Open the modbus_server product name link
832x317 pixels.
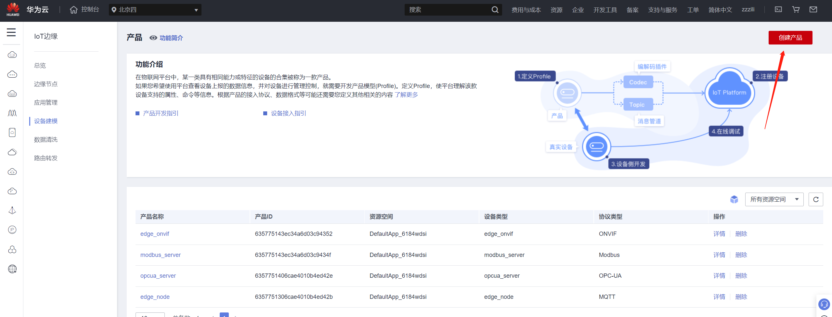click(x=161, y=255)
